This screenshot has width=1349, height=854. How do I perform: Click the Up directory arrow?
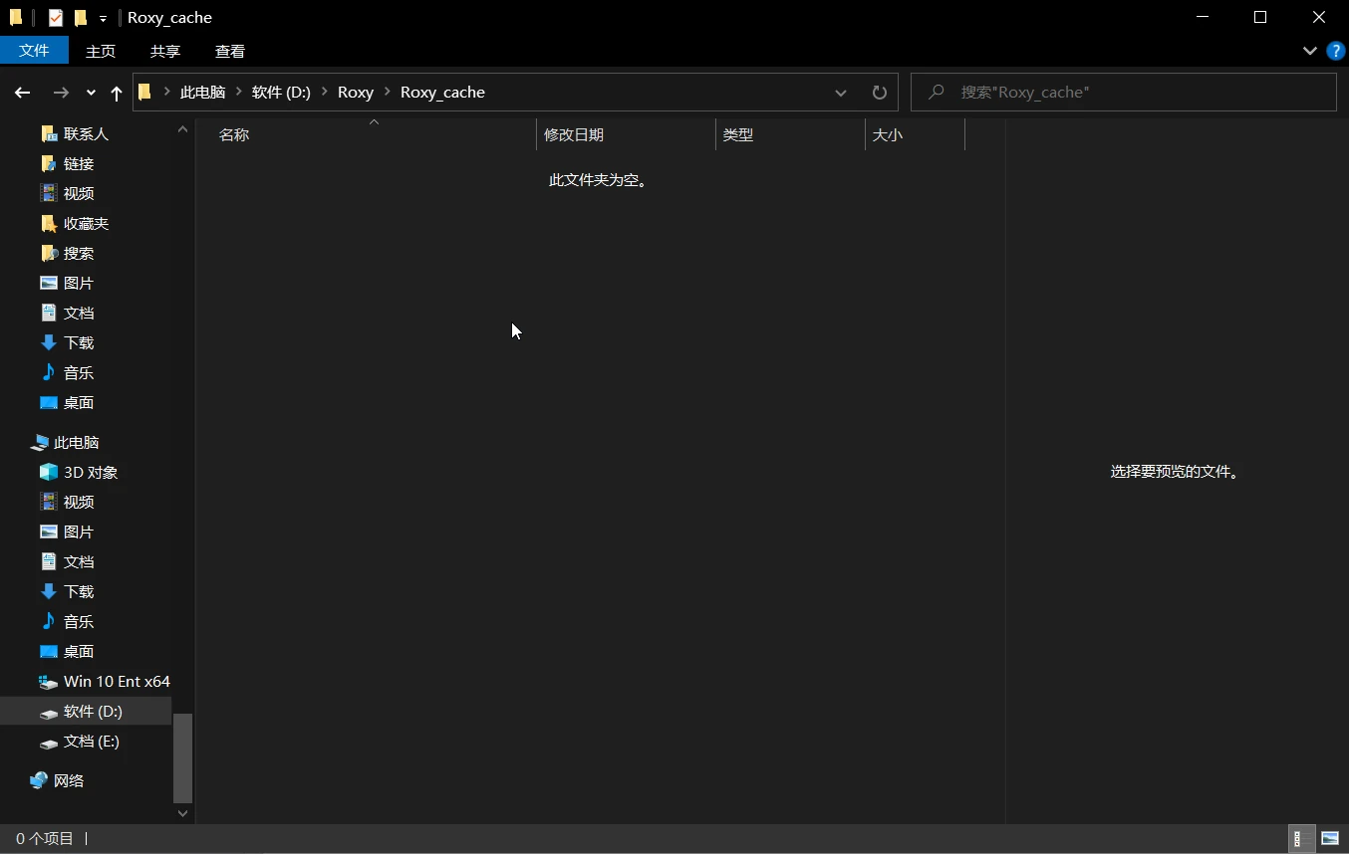point(117,93)
